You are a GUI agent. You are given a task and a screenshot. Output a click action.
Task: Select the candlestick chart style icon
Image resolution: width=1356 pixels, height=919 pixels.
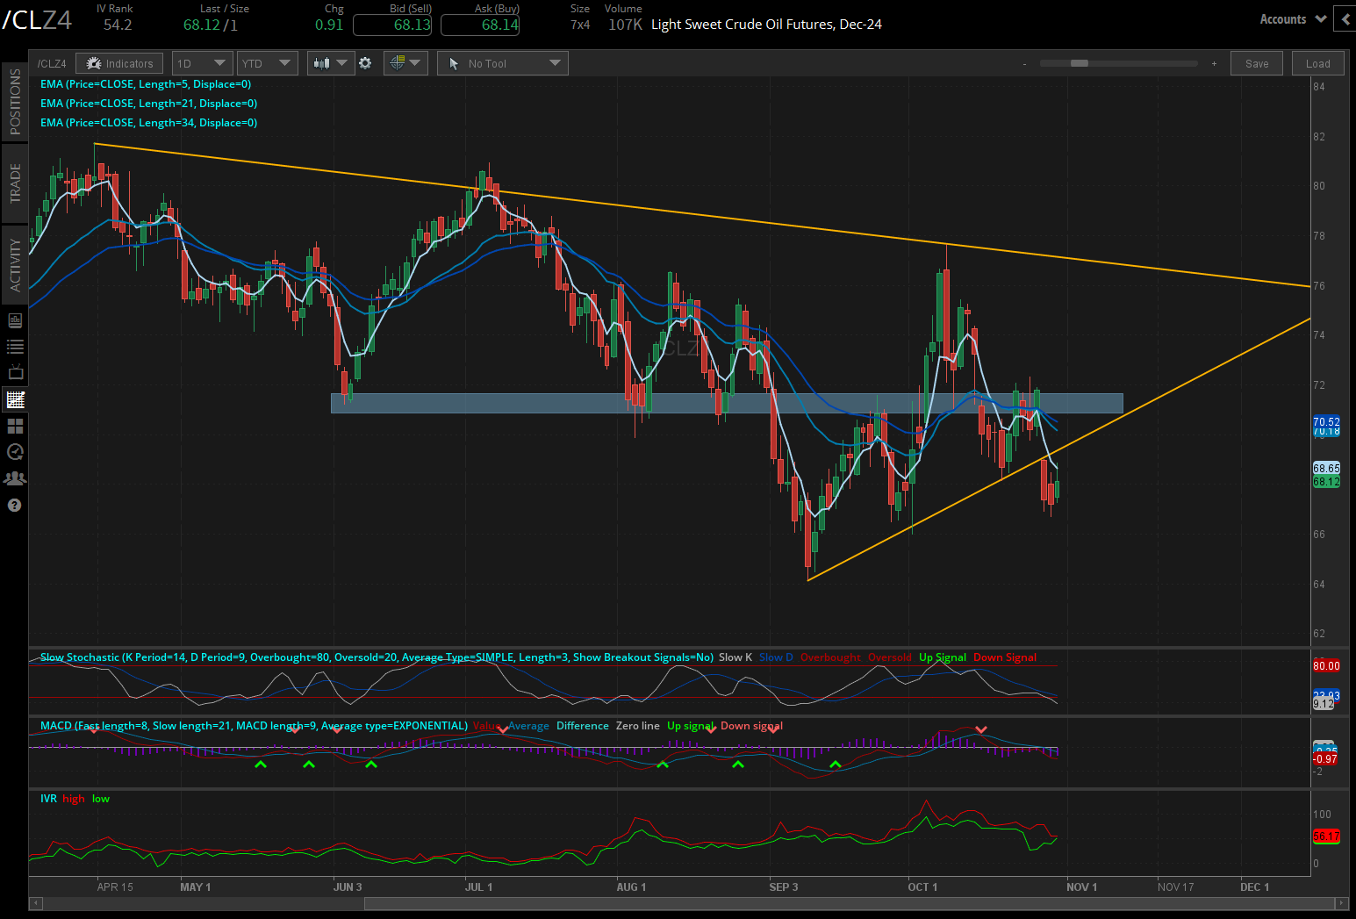[x=323, y=62]
